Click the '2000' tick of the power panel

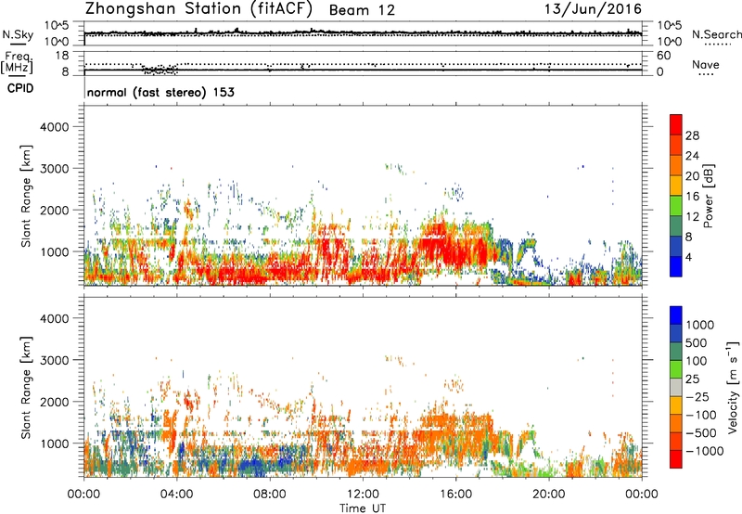point(54,210)
